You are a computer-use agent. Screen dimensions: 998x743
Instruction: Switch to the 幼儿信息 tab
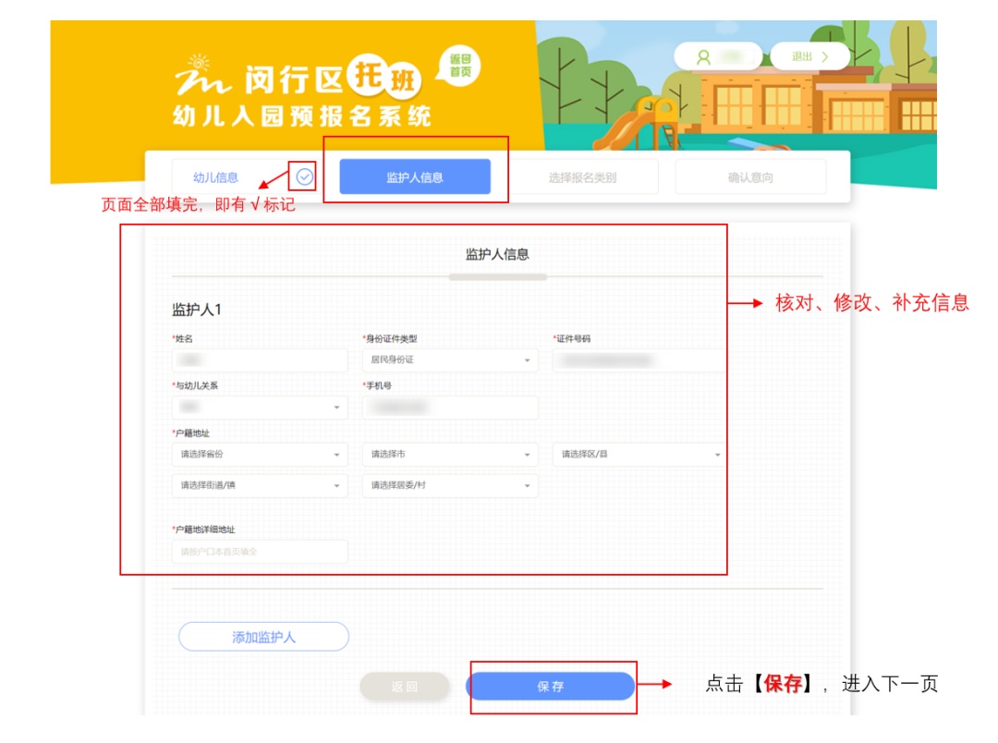[x=216, y=177]
